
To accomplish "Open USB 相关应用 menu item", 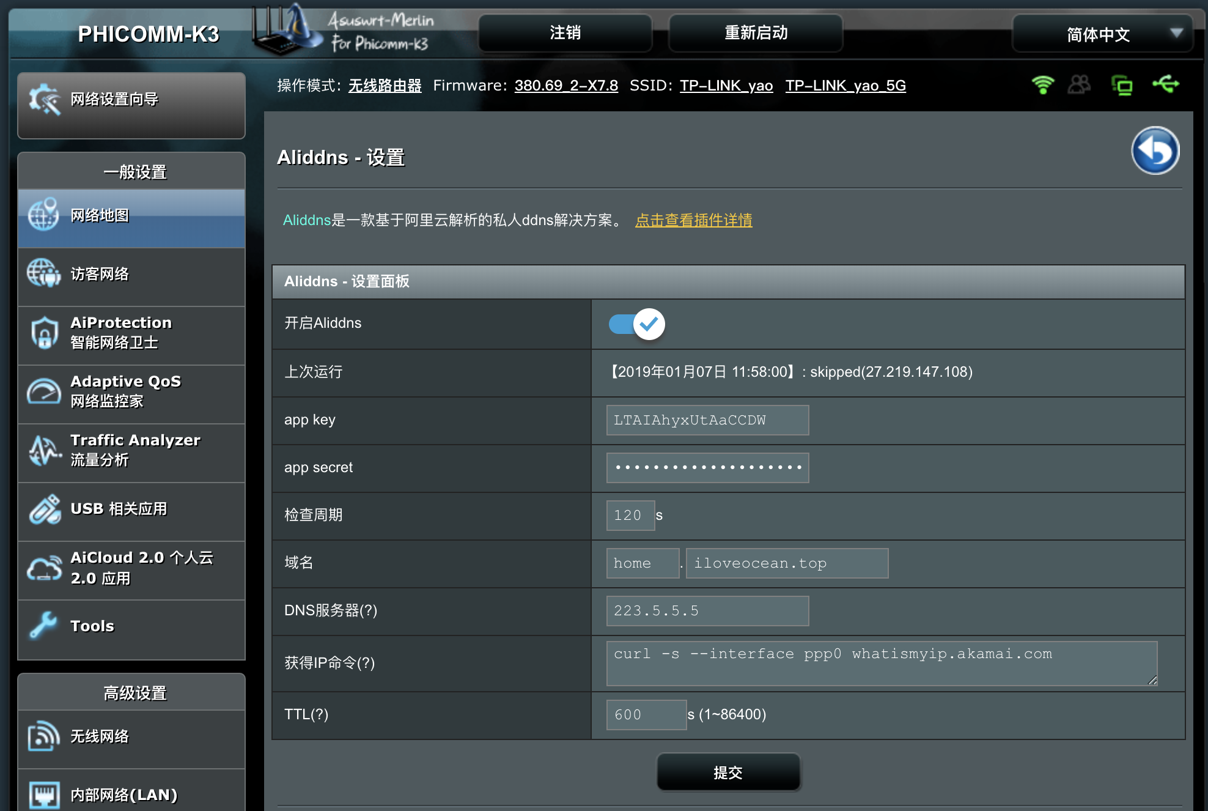I will [x=131, y=512].
